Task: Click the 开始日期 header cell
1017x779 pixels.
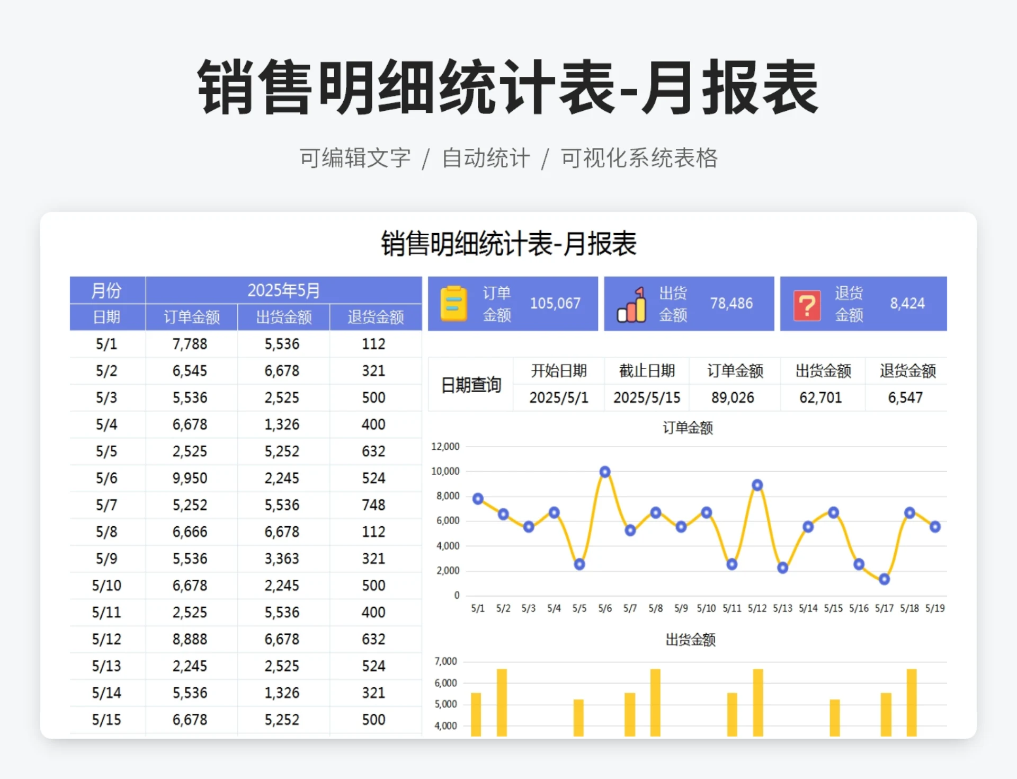Action: [558, 371]
